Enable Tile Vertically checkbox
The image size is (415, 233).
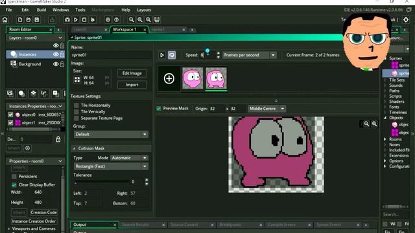pyautogui.click(x=77, y=112)
